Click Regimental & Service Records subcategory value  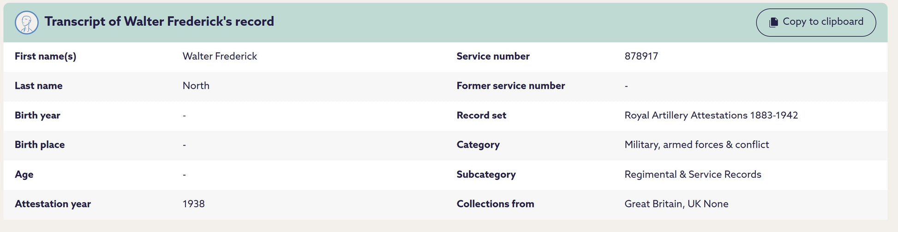tap(692, 174)
